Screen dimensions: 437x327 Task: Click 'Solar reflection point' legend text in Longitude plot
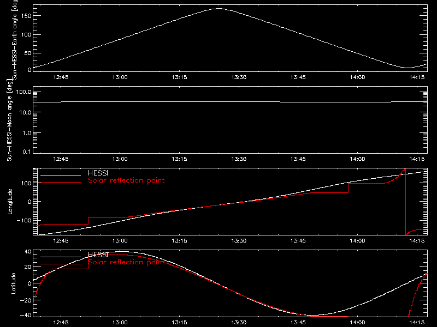[x=126, y=180]
